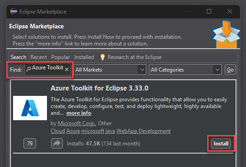Screen dimensions: 246x167
Task: Open the All Categories dropdown
Action: pyautogui.click(x=185, y=70)
